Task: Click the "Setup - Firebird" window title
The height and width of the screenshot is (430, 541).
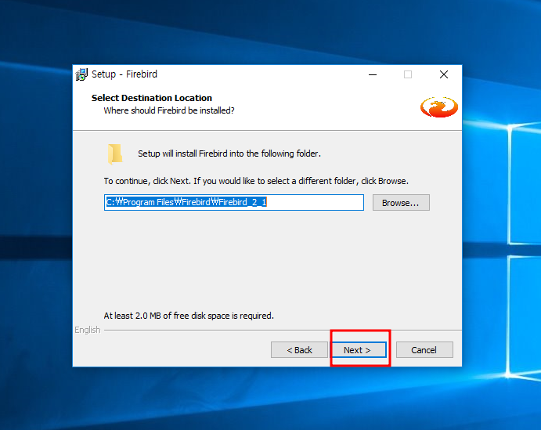Action: coord(124,74)
